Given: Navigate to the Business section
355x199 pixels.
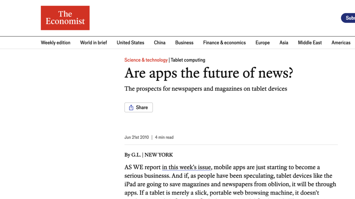Looking at the screenshot, I should click(x=184, y=43).
